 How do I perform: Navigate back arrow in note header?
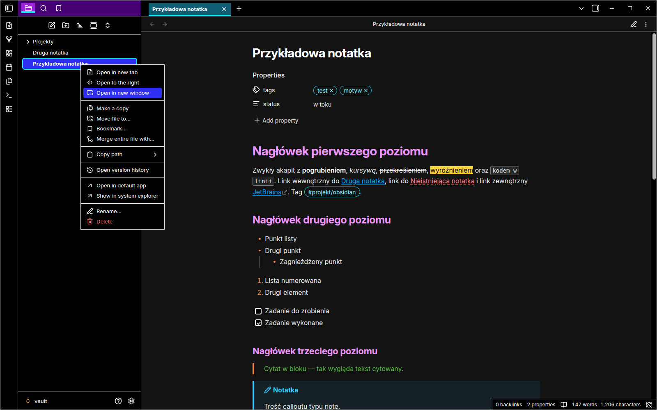coord(152,24)
